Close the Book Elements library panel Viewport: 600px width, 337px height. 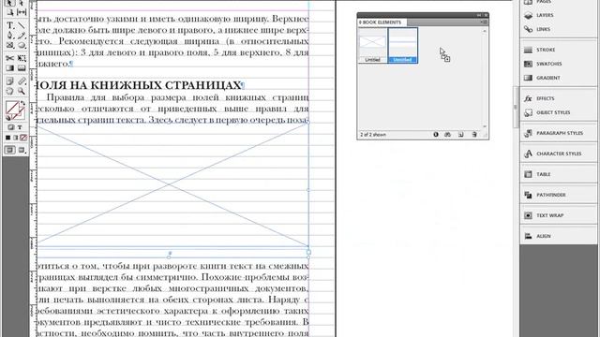tap(486, 15)
